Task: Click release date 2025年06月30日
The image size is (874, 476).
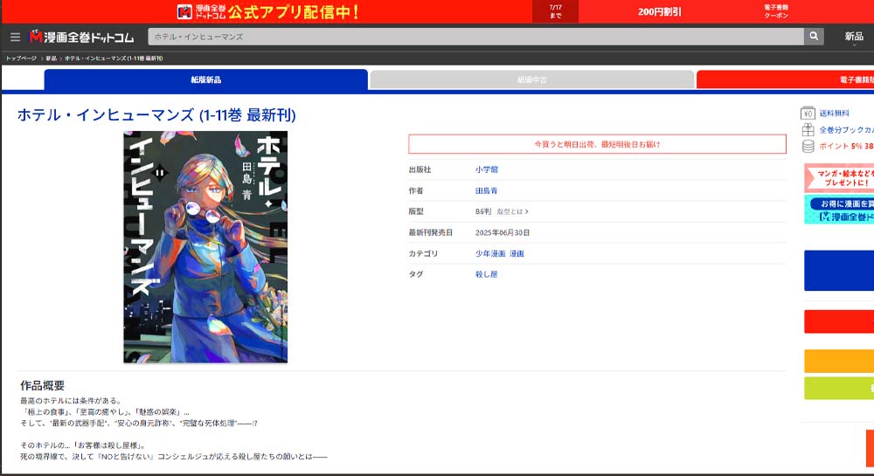Action: pos(503,232)
